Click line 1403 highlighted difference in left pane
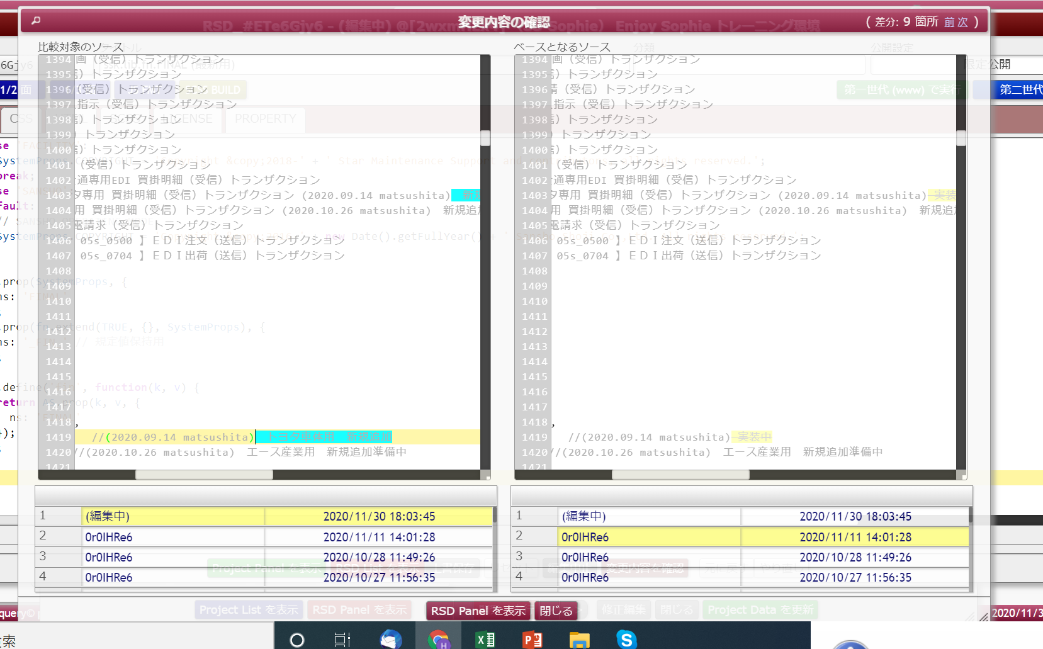This screenshot has height=649, width=1043. (466, 195)
